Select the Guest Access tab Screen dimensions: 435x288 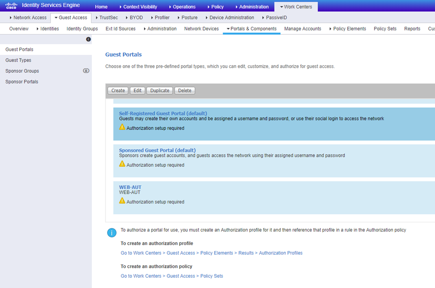71,18
